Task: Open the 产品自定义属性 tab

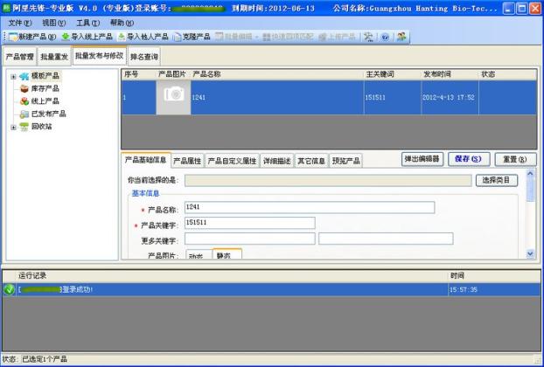Action: (x=232, y=161)
